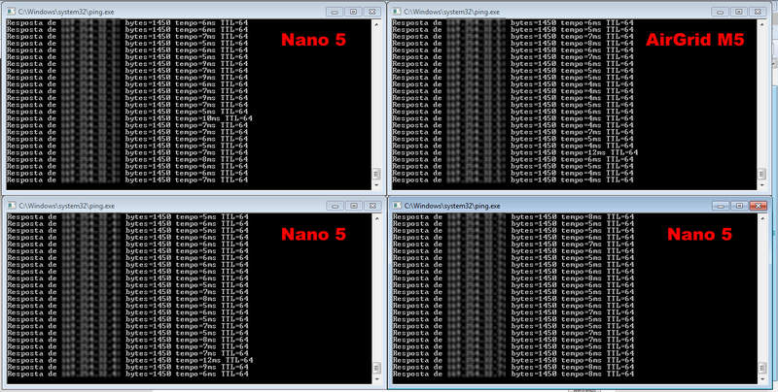The height and width of the screenshot is (392, 778).
Task: Click title icon of Nano 5 window containing the 10ms reply
Action: click(x=12, y=12)
